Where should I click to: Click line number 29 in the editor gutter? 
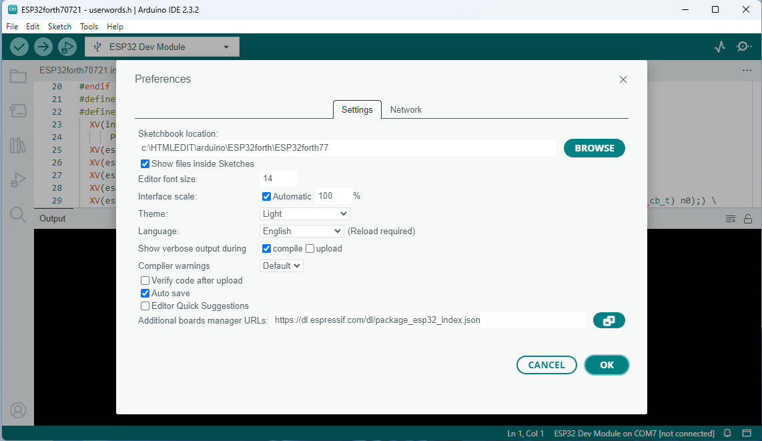[x=57, y=201]
